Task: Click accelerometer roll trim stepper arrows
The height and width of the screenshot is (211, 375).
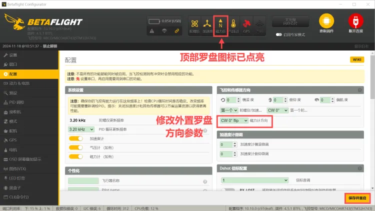Action: pos(235,144)
